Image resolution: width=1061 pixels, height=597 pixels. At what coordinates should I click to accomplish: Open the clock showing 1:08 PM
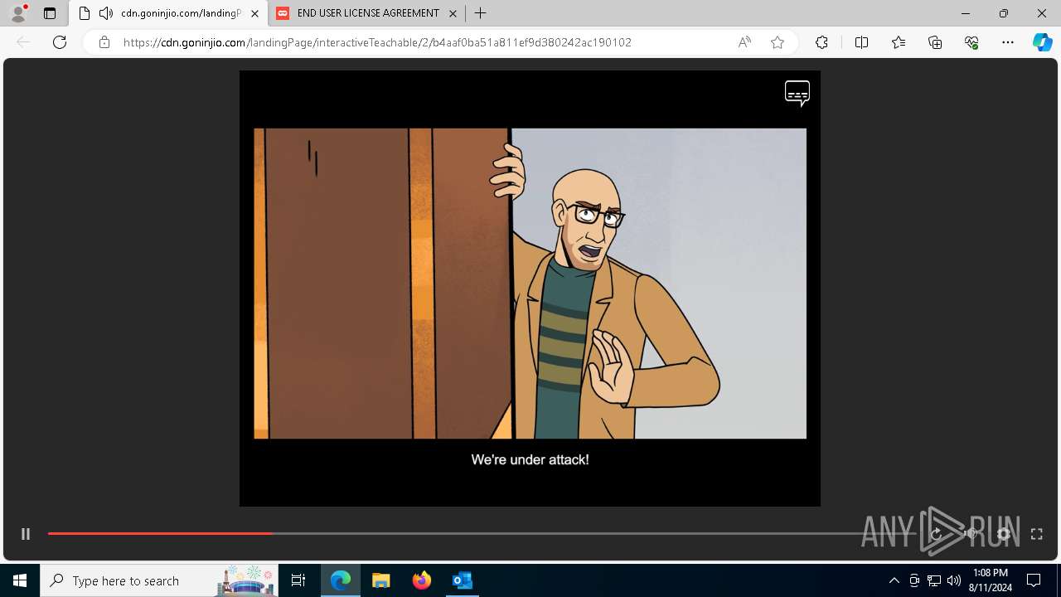991,580
